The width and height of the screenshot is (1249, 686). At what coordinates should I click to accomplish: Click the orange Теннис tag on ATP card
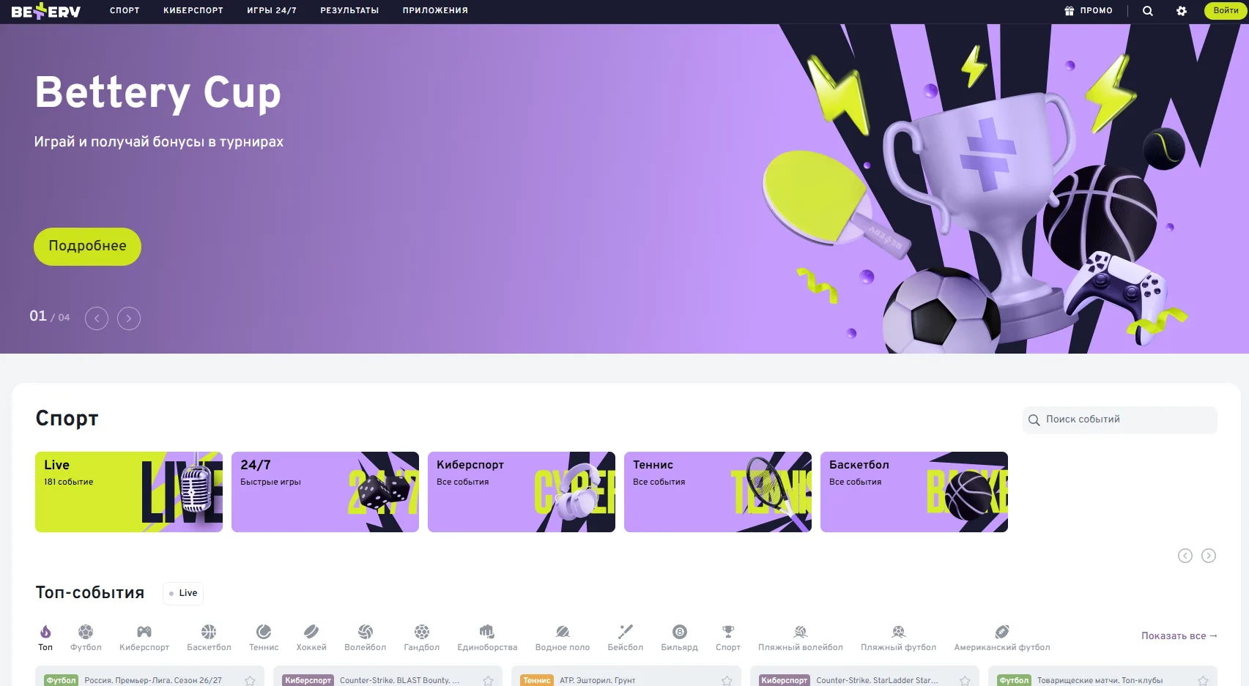tap(537, 681)
